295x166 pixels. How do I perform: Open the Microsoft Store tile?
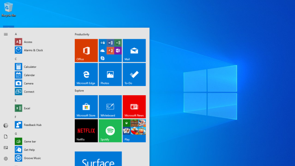coord(86,107)
